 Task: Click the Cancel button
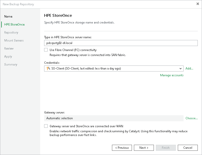[x=188, y=148]
